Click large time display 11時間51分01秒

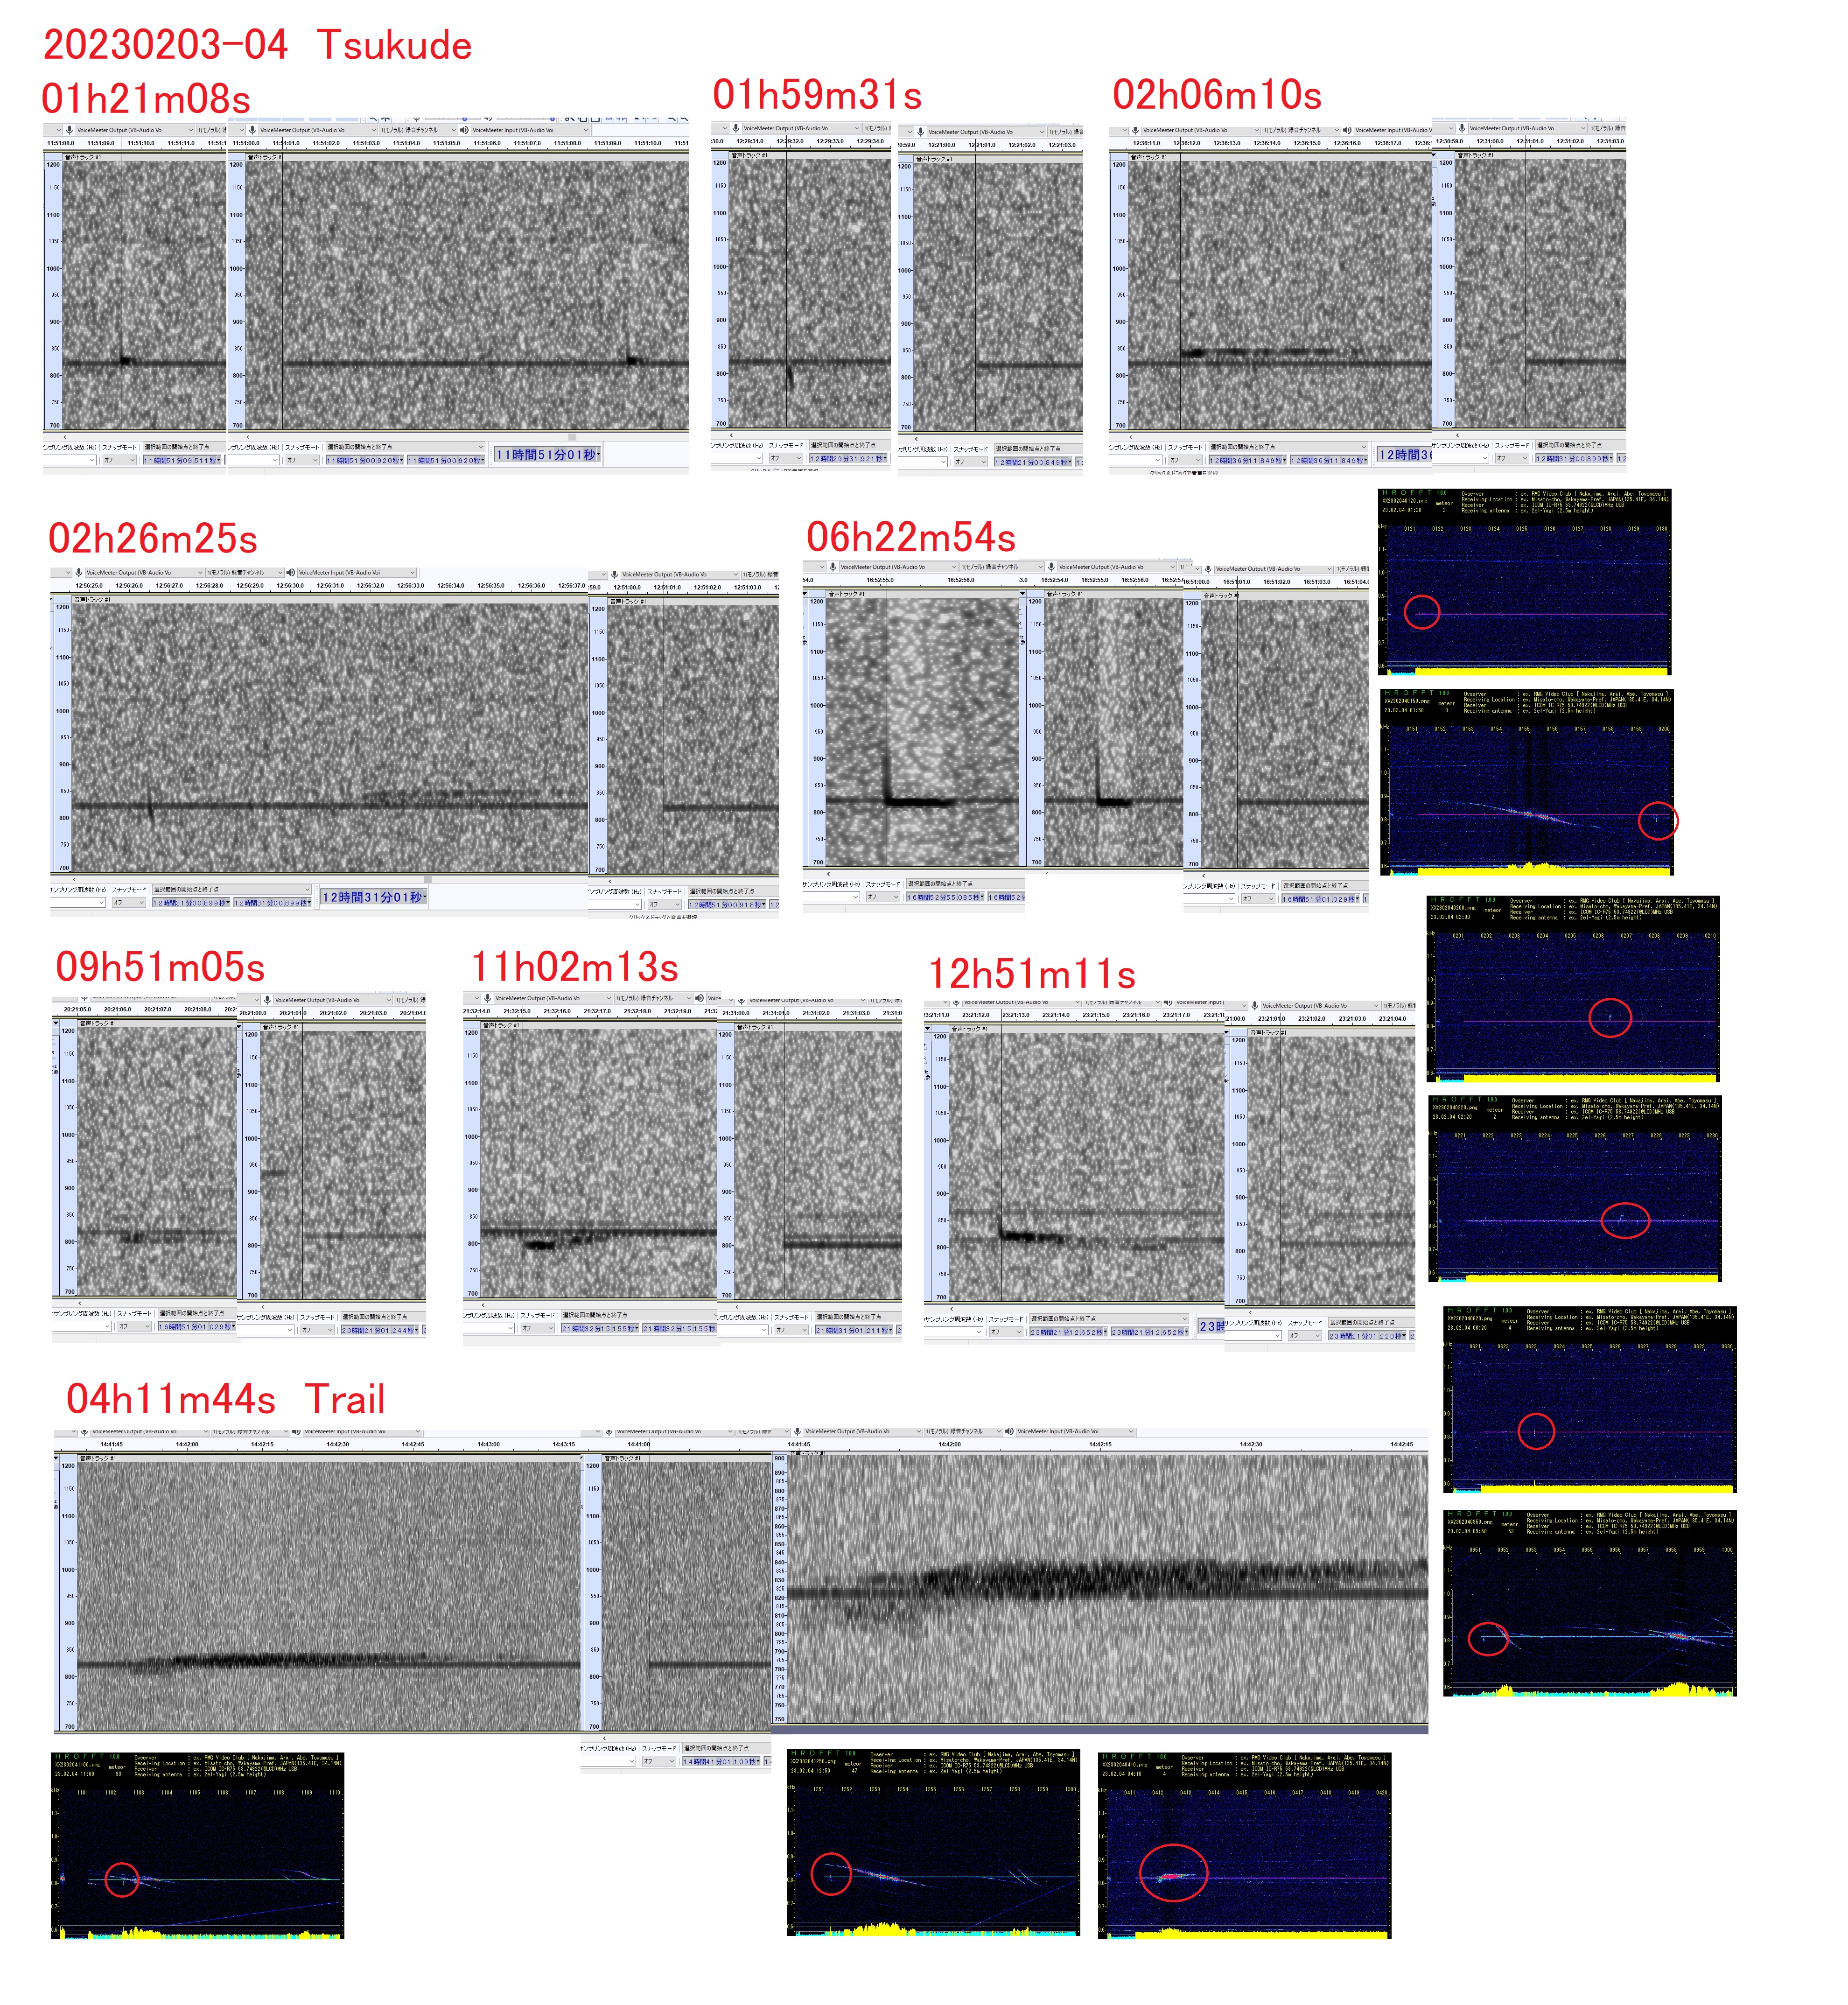coord(546,455)
